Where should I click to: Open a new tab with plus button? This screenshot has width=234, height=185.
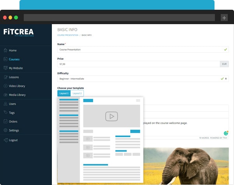pos(224,18)
